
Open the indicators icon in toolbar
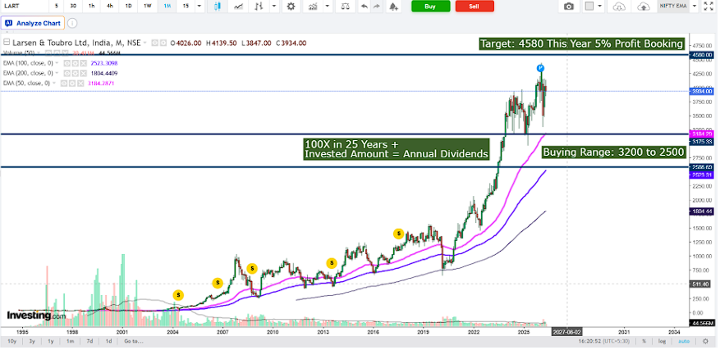tap(313, 6)
